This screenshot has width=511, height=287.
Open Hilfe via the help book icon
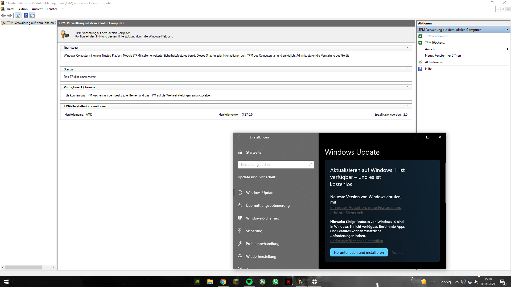pyautogui.click(x=420, y=69)
